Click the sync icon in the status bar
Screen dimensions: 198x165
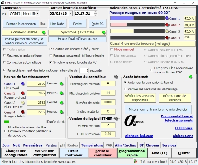point(136,161)
